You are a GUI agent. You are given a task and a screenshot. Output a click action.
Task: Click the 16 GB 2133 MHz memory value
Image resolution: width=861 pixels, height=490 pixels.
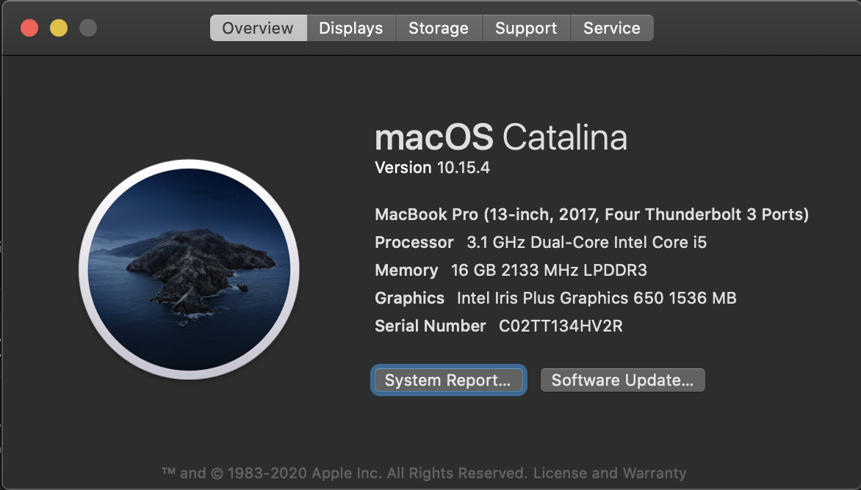(x=549, y=270)
